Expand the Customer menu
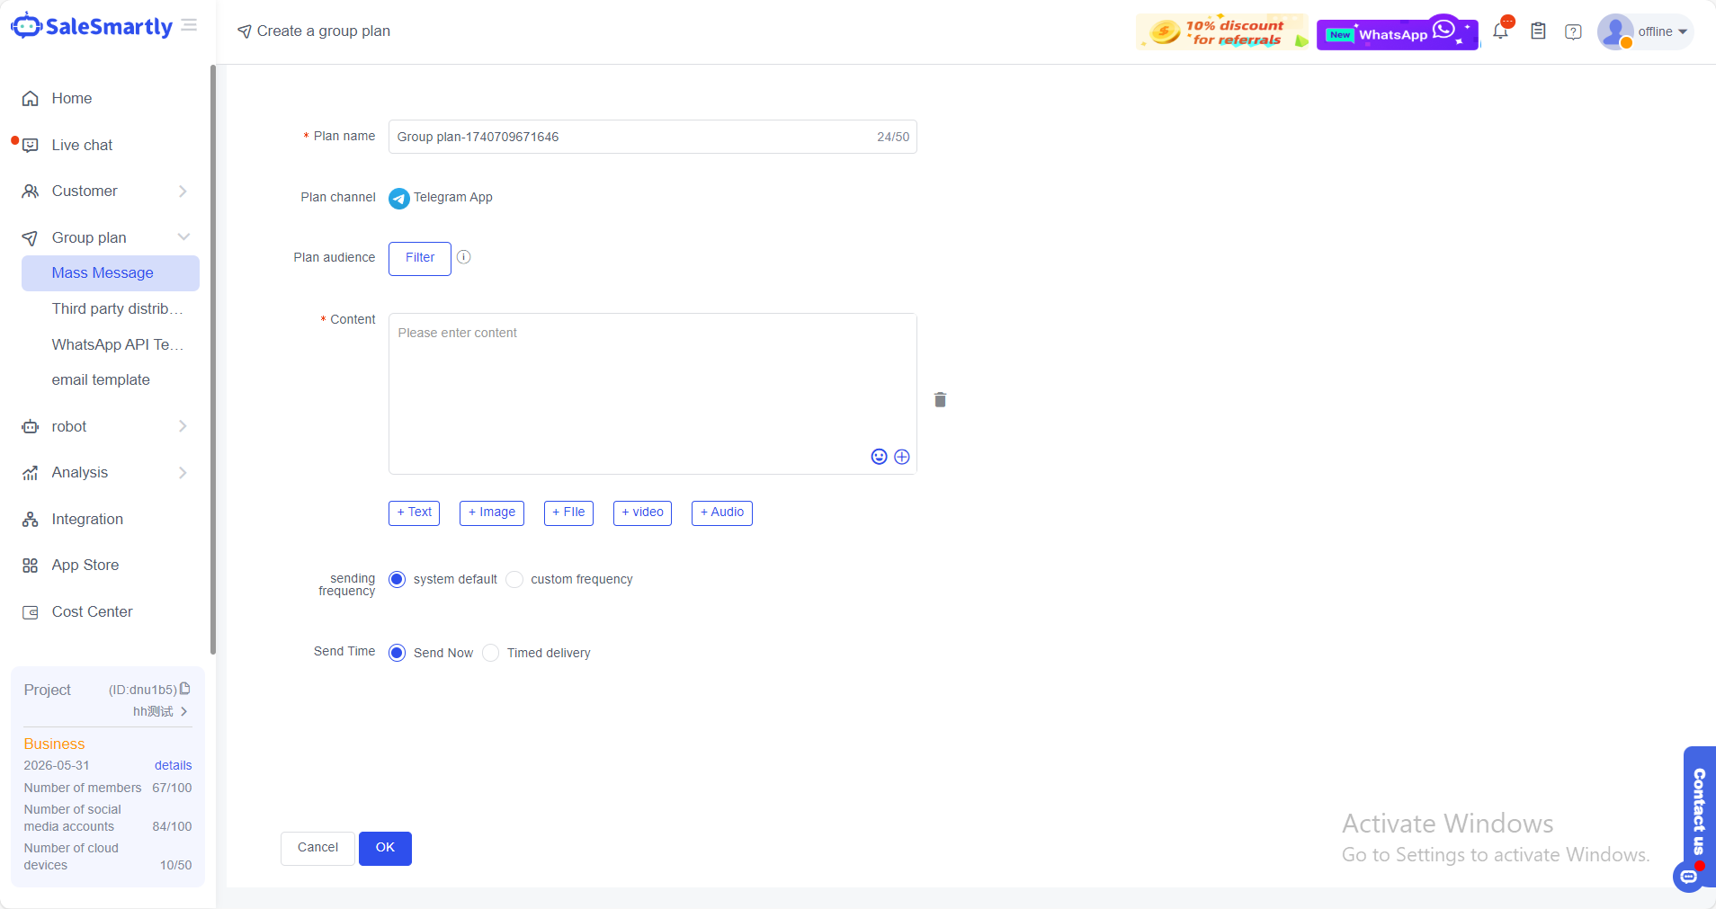Image resolution: width=1716 pixels, height=909 pixels. 106,192
